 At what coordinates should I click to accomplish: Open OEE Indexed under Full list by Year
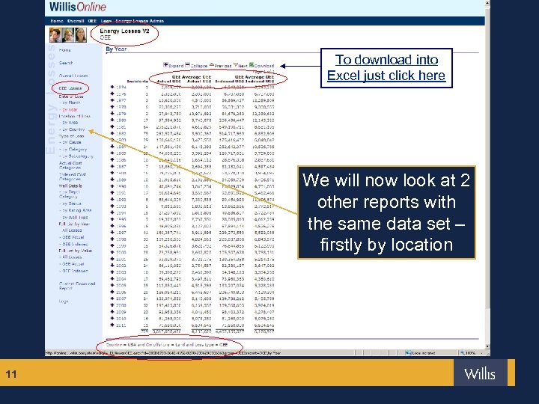click(75, 244)
